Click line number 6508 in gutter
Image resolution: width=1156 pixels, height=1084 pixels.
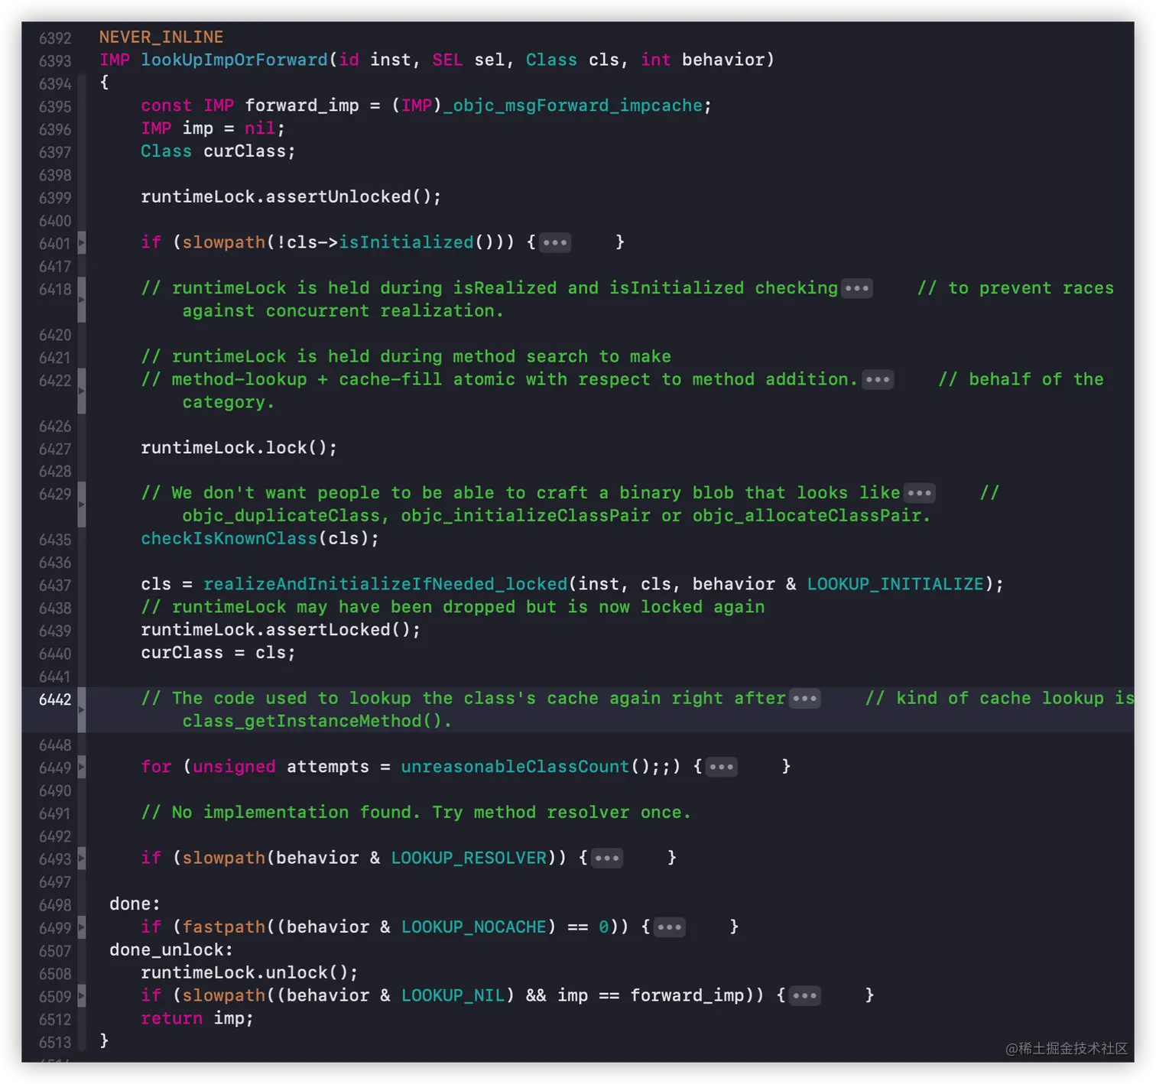[55, 974]
